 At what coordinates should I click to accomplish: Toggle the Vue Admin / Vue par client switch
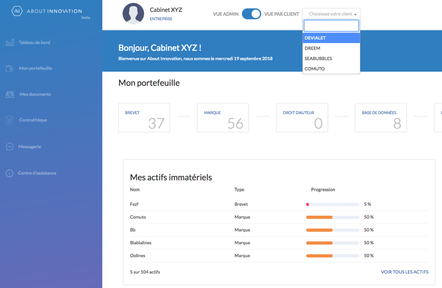251,14
